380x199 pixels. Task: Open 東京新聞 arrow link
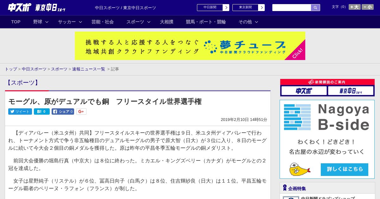click(x=248, y=8)
